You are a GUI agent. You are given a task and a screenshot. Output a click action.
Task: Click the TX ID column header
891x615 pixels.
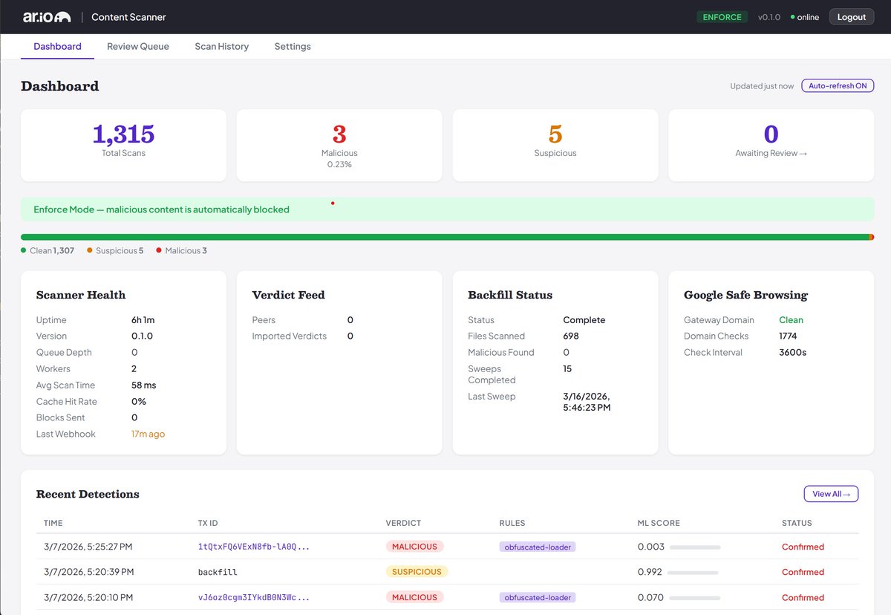208,523
